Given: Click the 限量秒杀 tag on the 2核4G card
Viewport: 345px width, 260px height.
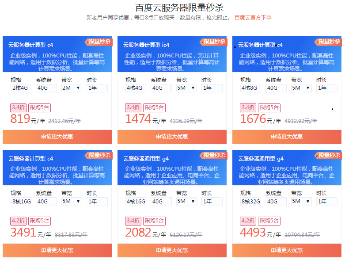Looking at the screenshot, I should [99, 42].
